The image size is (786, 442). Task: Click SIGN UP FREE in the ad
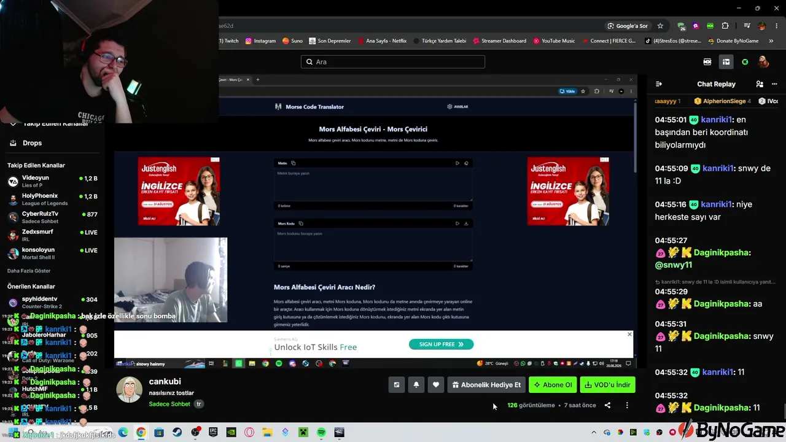[x=441, y=344]
